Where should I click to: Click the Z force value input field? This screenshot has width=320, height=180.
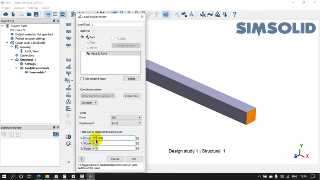click(x=115, y=148)
